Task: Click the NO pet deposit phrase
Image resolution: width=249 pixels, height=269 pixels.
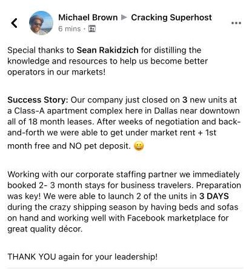Action: tap(100, 146)
